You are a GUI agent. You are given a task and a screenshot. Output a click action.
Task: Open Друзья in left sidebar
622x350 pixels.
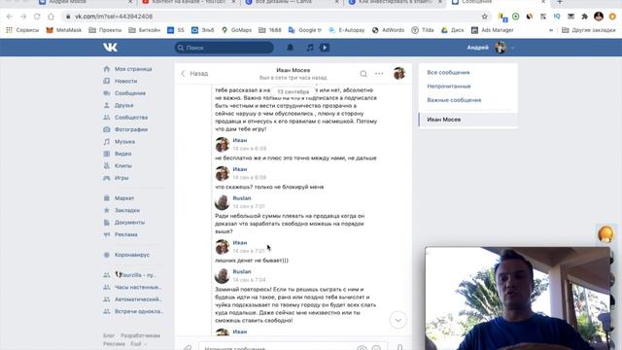(123, 105)
